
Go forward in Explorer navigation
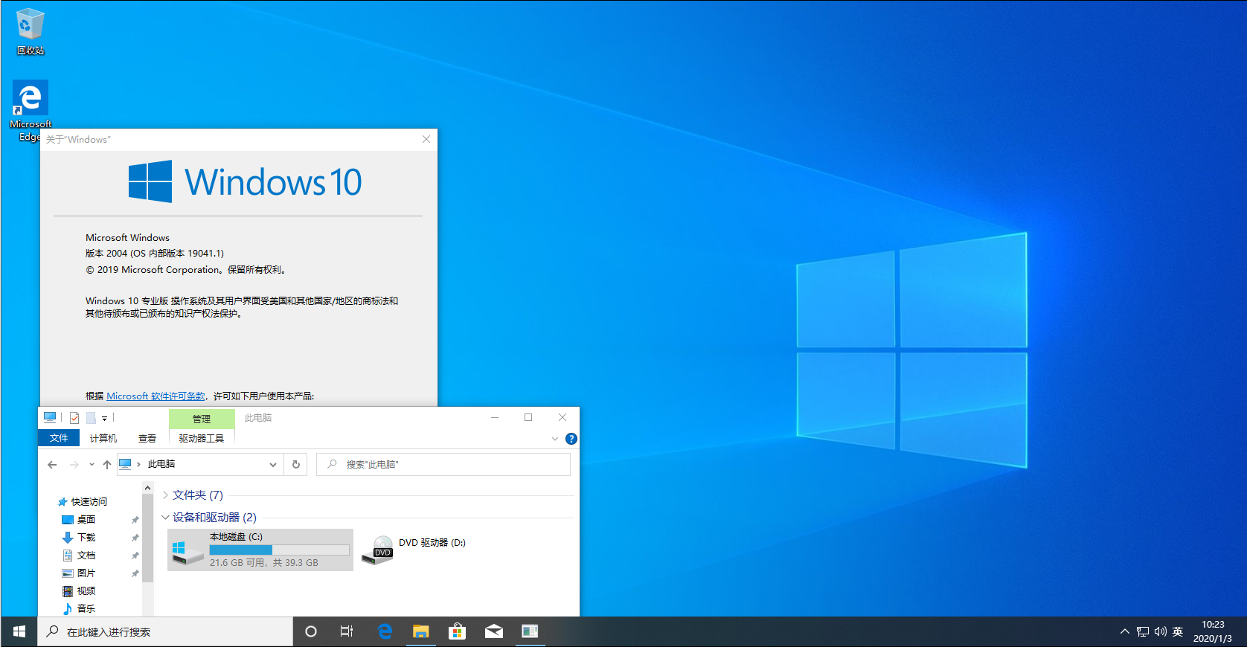74,465
